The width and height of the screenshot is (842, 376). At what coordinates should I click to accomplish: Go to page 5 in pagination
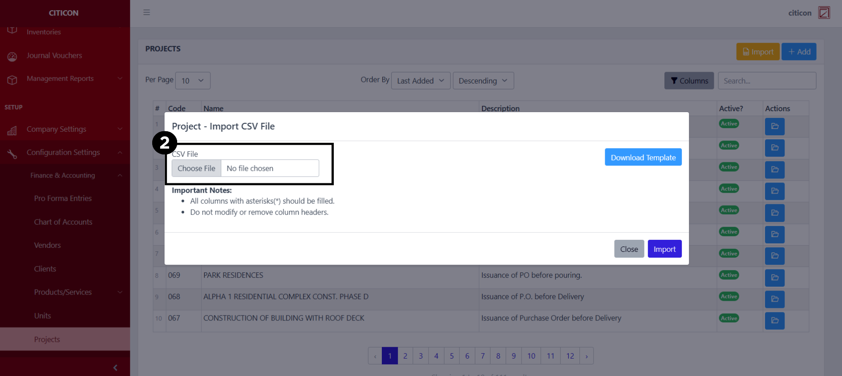[x=451, y=356]
